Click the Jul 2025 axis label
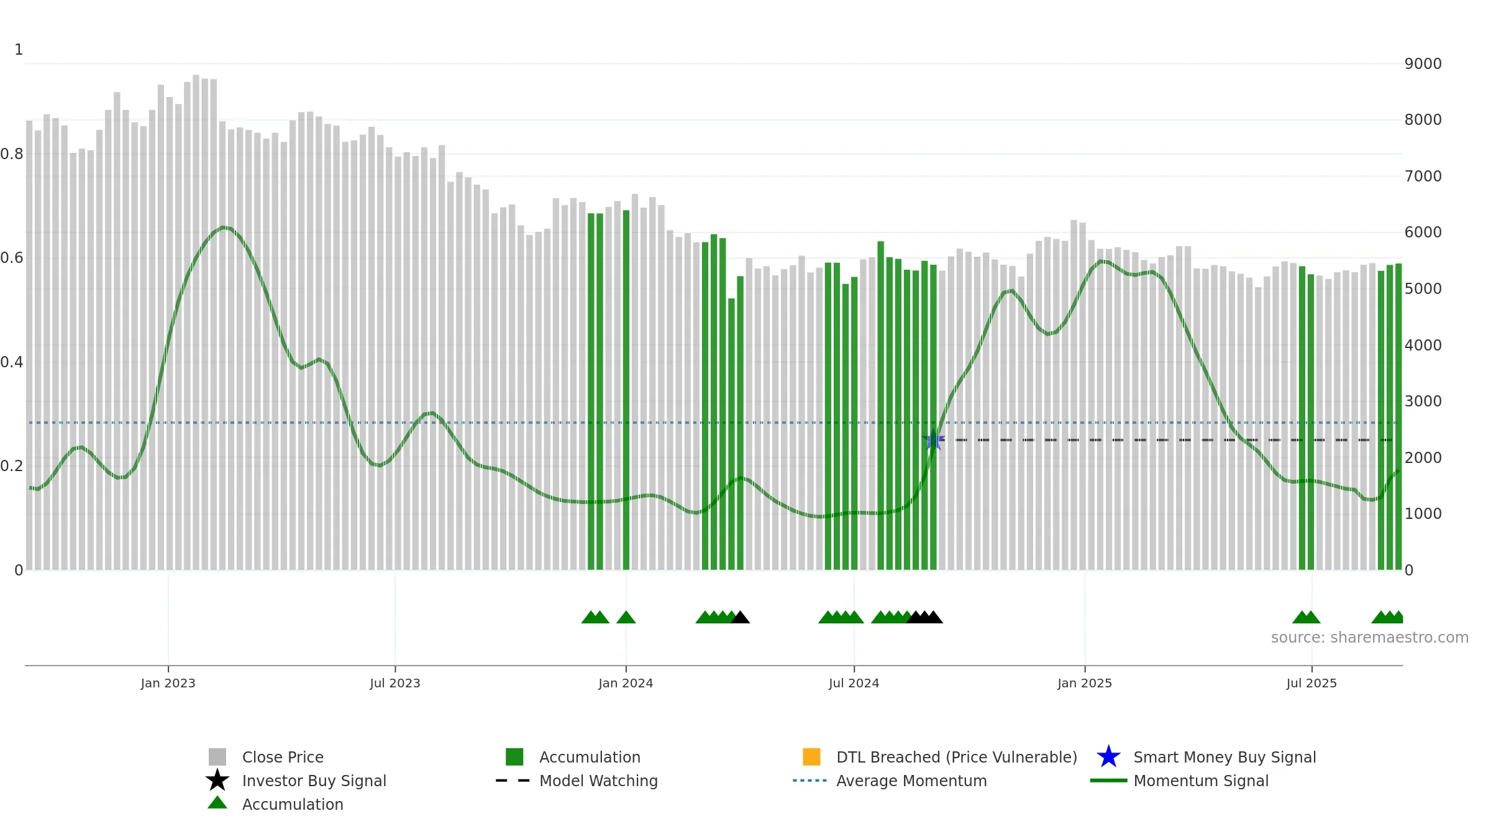The width and height of the screenshot is (1491, 839). click(1311, 684)
